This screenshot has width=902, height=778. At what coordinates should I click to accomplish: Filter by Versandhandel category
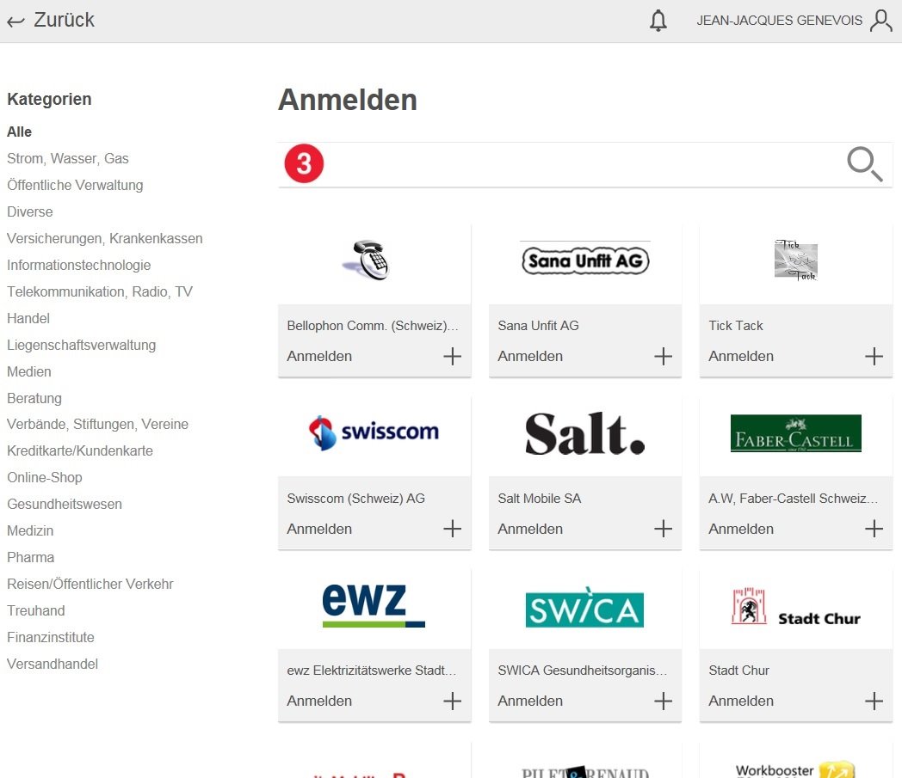pos(53,664)
